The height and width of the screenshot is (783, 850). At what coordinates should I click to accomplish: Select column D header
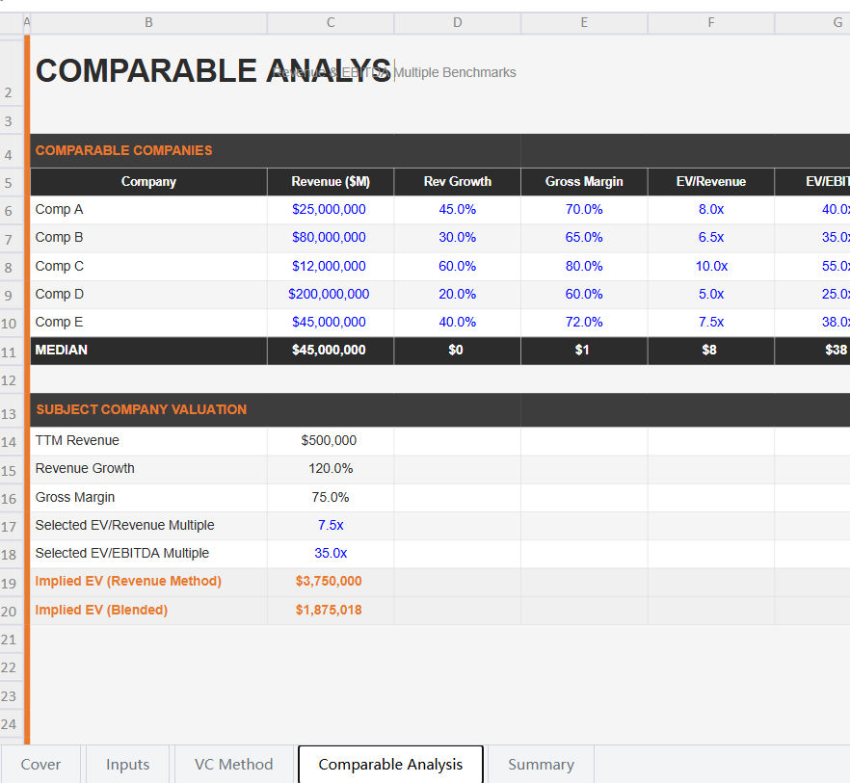pos(458,23)
